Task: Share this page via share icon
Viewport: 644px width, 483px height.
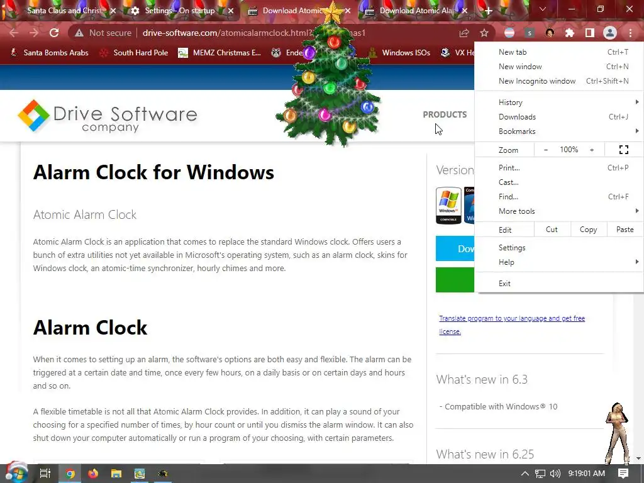Action: click(464, 33)
